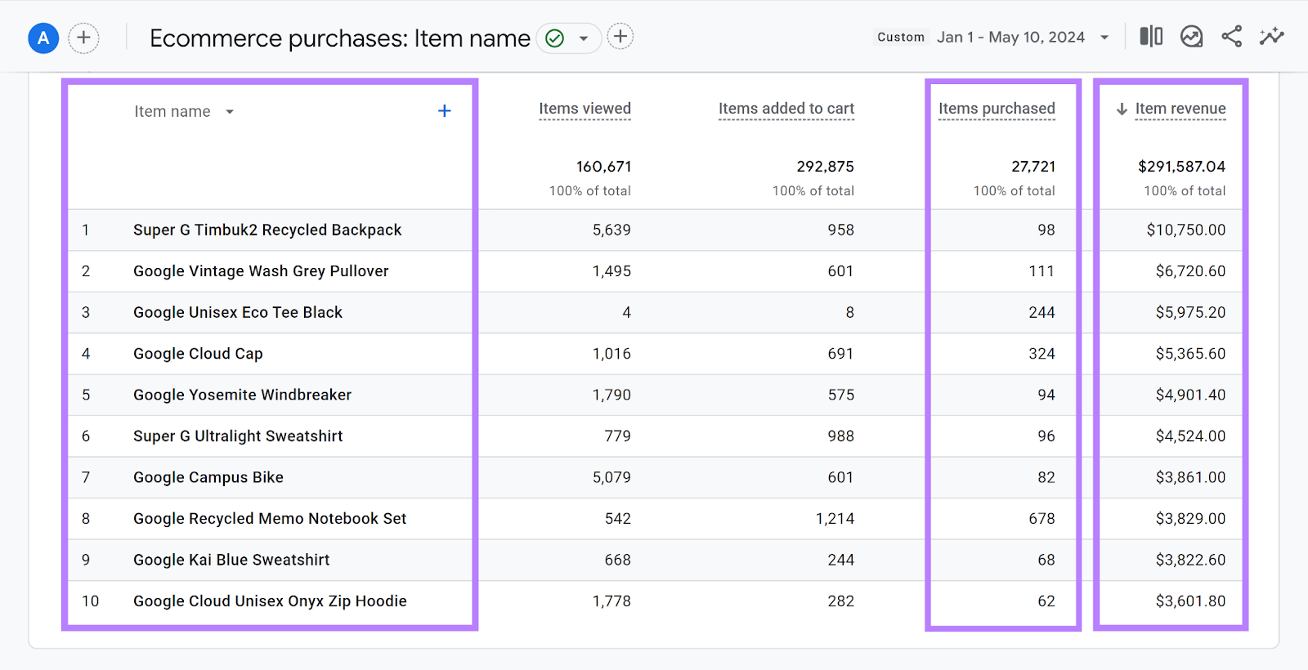Click the total items purchased 27,721
Viewport: 1308px width, 670px height.
1033,167
